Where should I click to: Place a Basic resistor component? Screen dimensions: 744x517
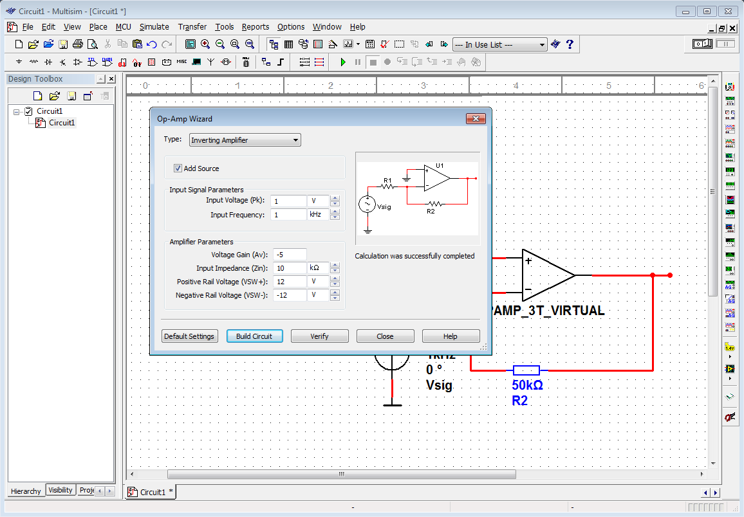coord(33,62)
